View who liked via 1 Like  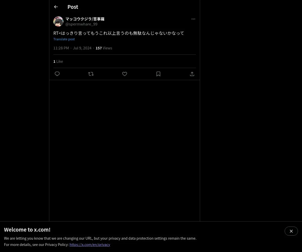pos(58,61)
